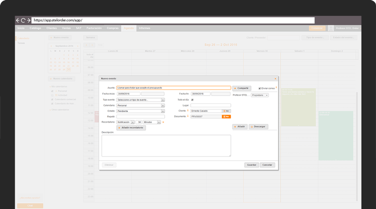Click the orange Ver button next to Documento
Screen dimensions: 376x209
[226, 117]
